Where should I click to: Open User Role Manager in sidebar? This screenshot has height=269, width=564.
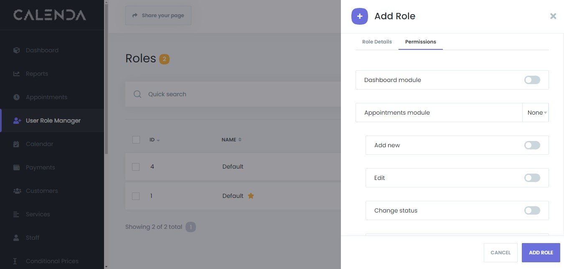click(53, 120)
